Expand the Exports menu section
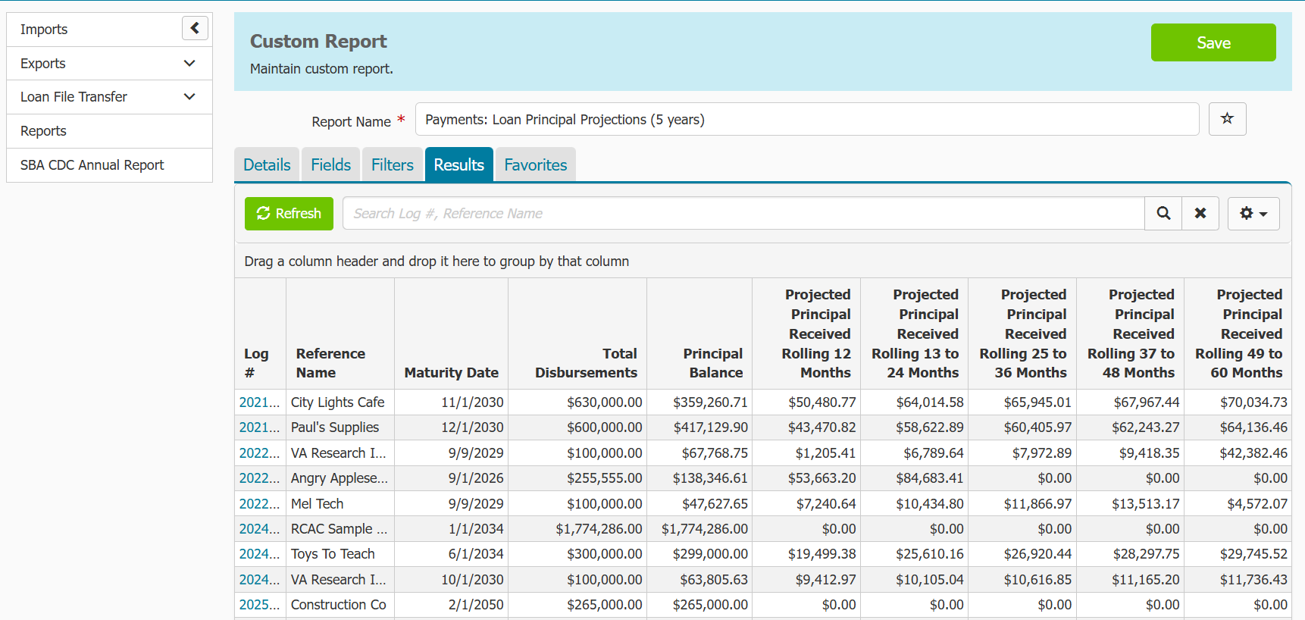The image size is (1305, 620). (x=109, y=64)
